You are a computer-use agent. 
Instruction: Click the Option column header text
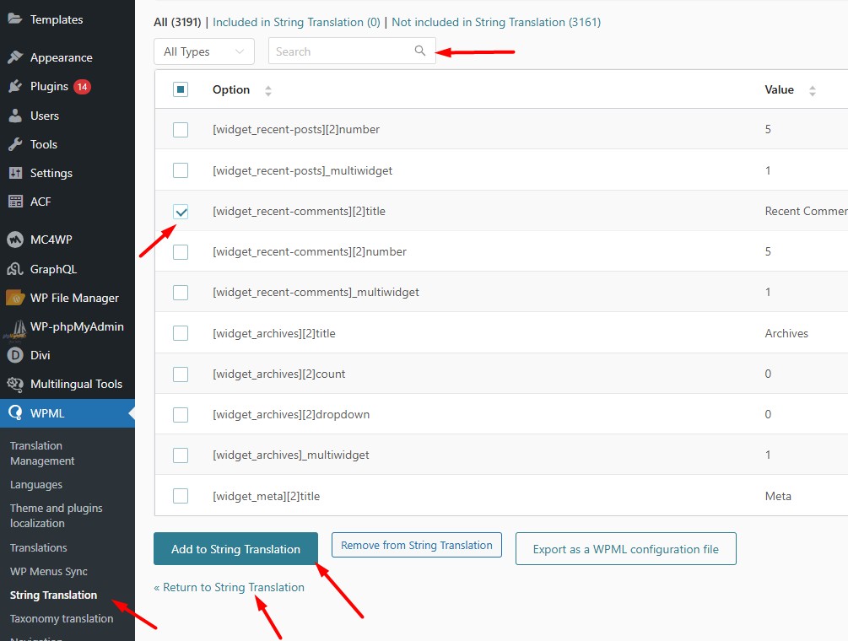pos(231,89)
